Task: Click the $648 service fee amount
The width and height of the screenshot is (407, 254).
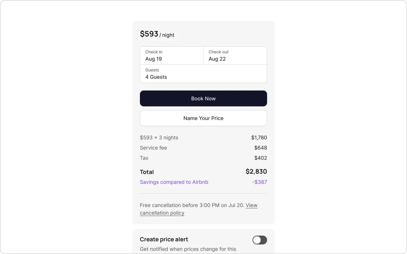Action: point(260,148)
